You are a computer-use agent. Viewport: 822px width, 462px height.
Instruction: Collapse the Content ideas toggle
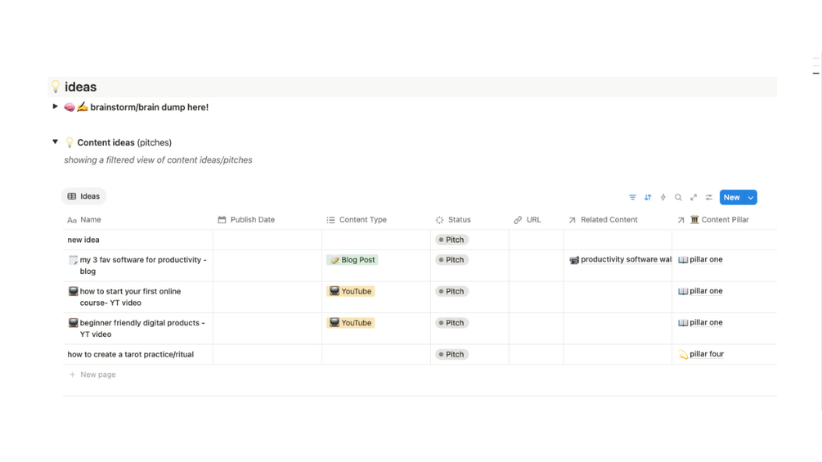[x=55, y=142]
